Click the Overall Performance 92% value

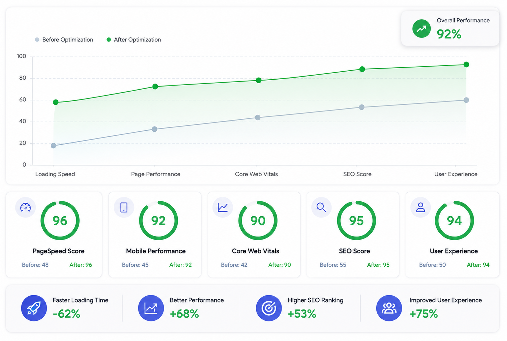(449, 34)
